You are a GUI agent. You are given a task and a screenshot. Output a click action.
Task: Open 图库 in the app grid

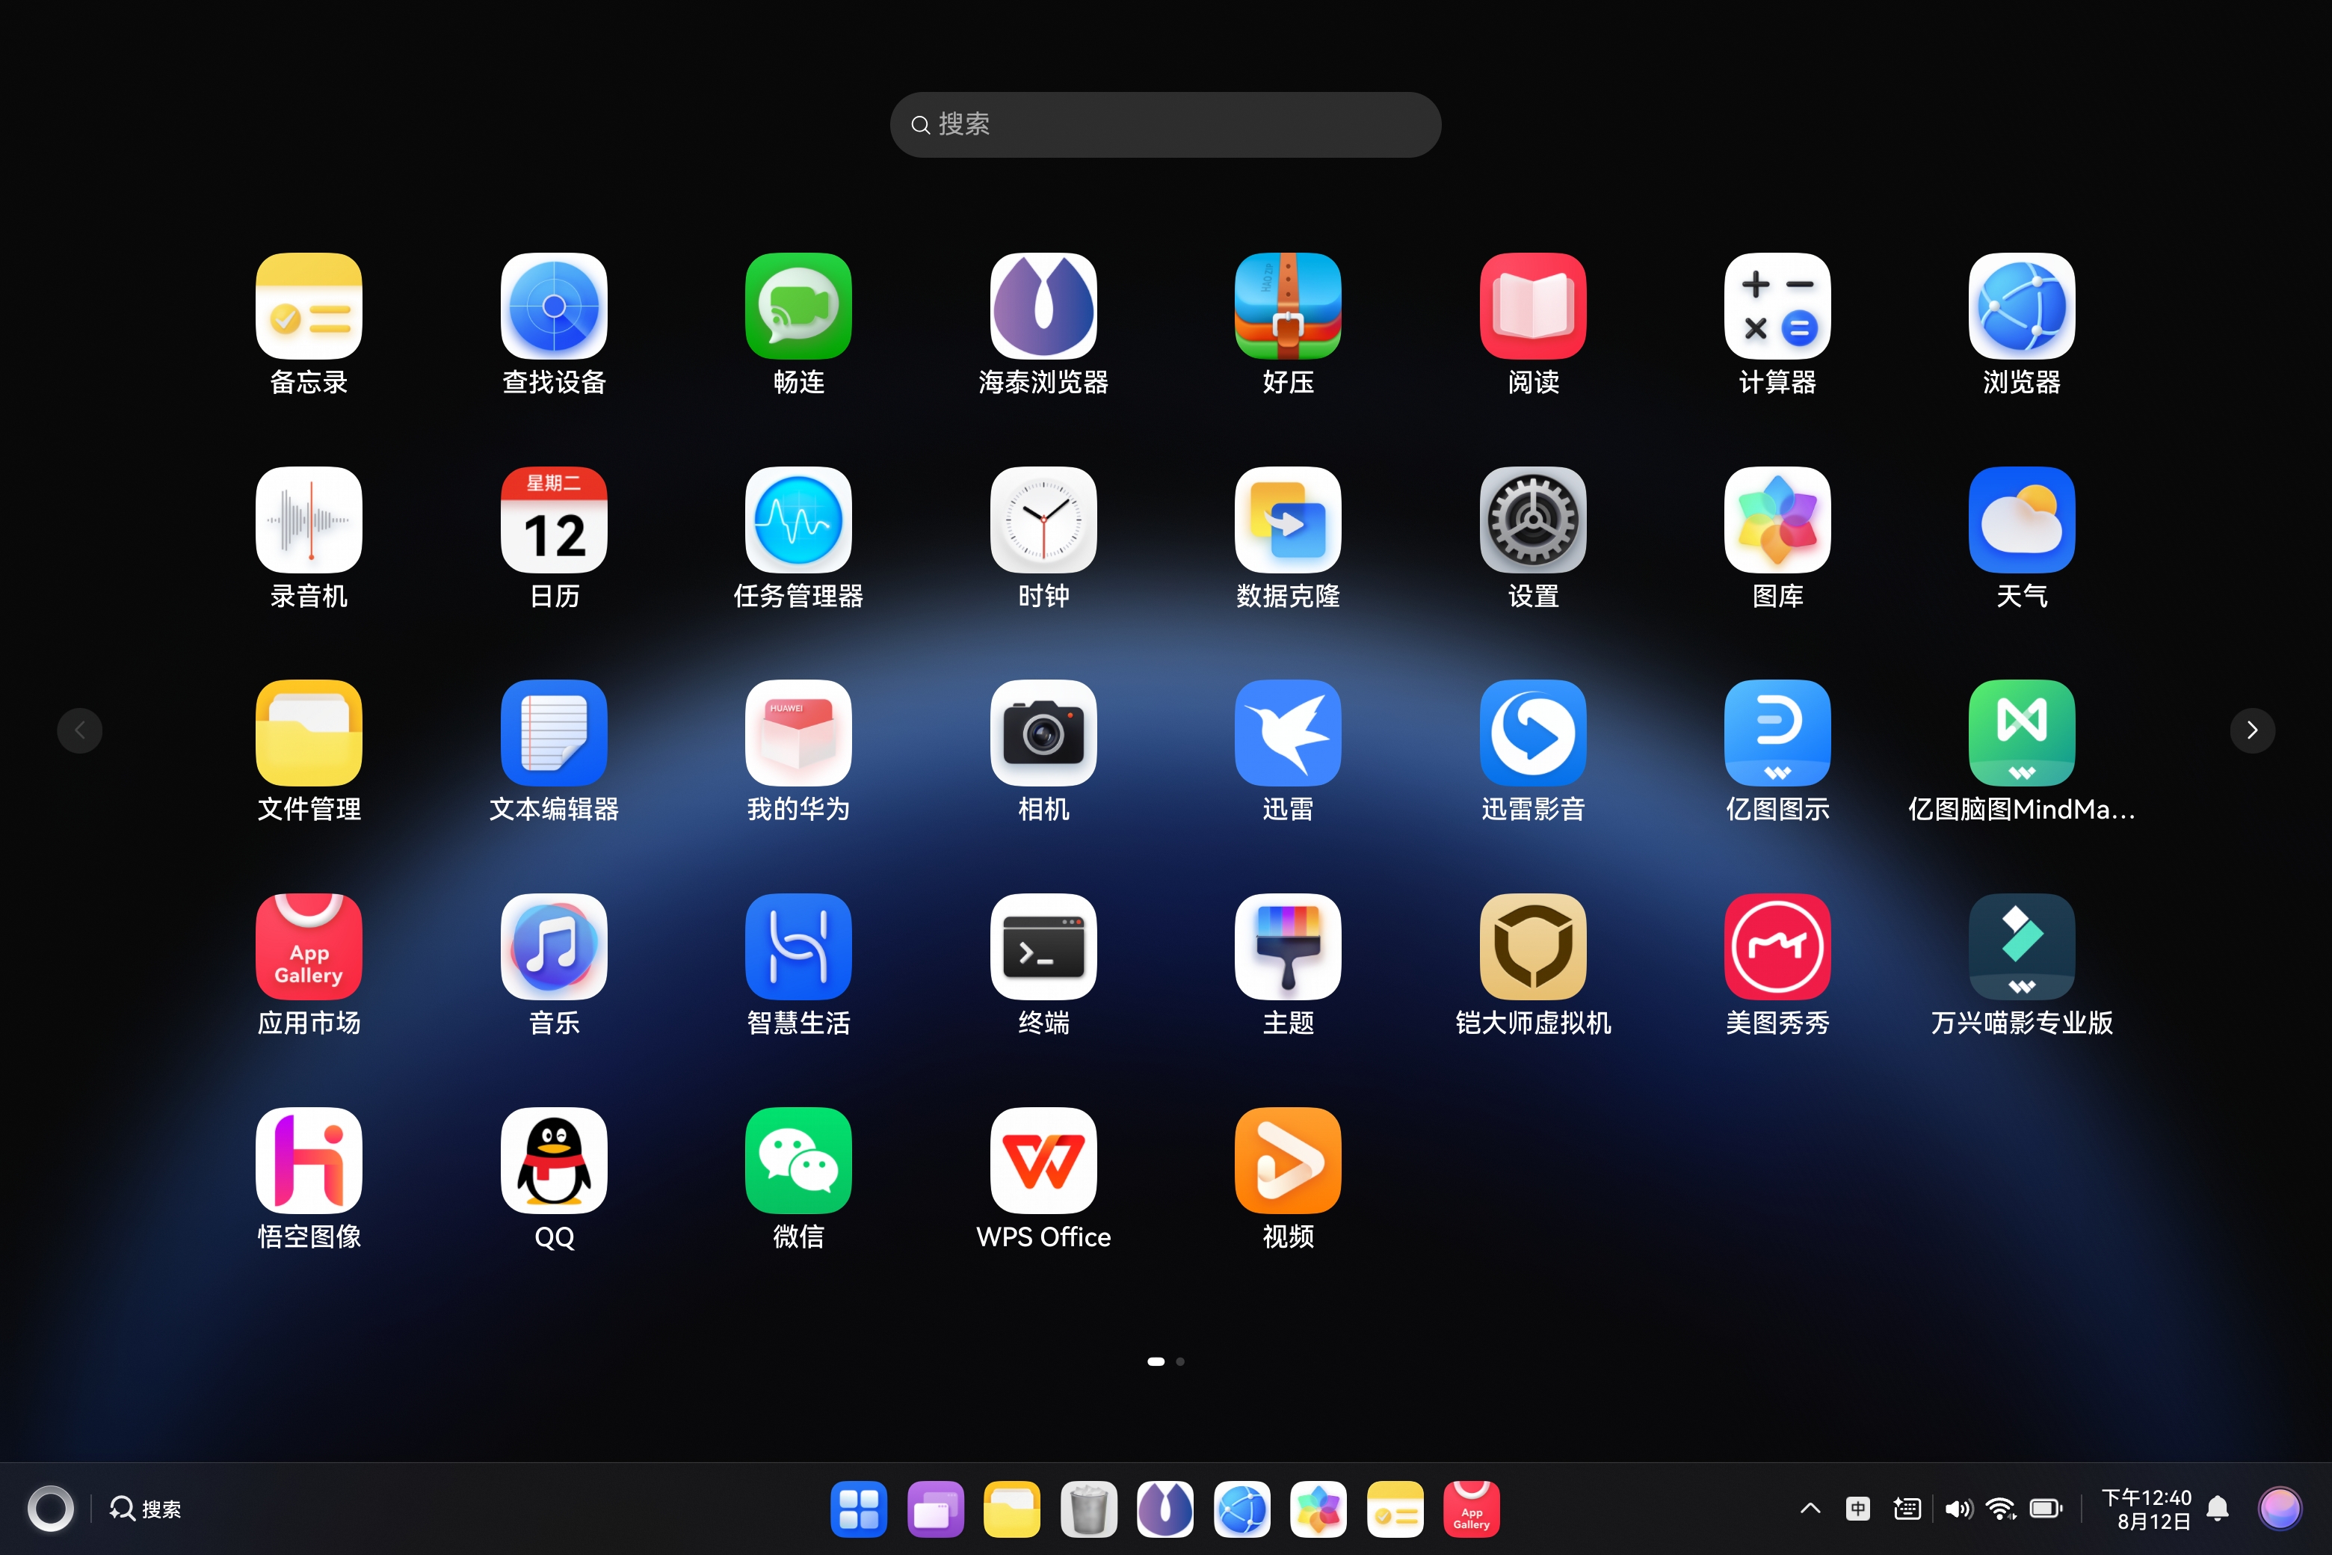pos(1777,520)
